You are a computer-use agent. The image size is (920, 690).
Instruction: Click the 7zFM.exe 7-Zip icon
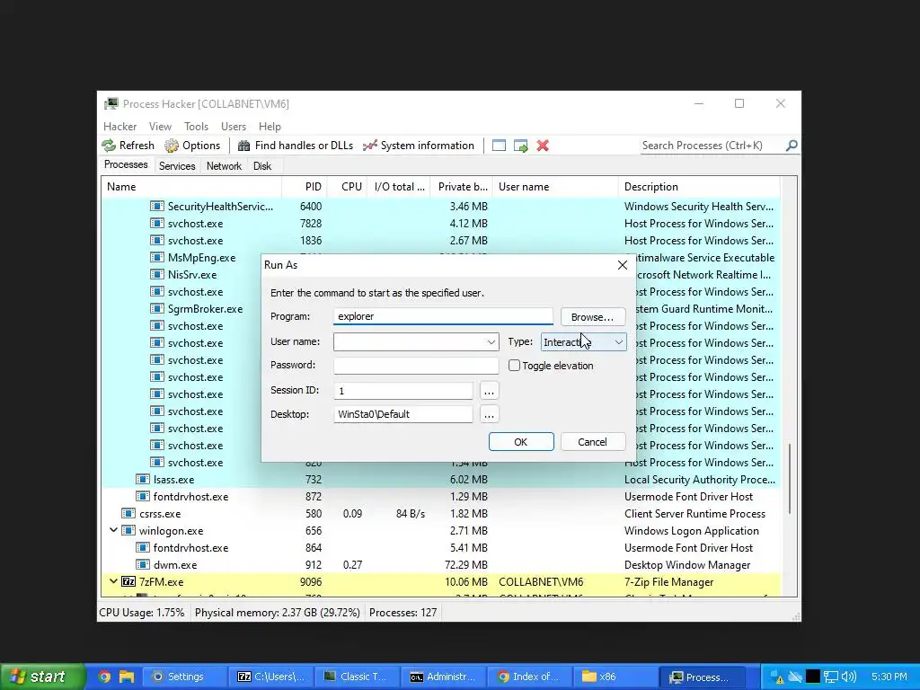pyautogui.click(x=128, y=581)
